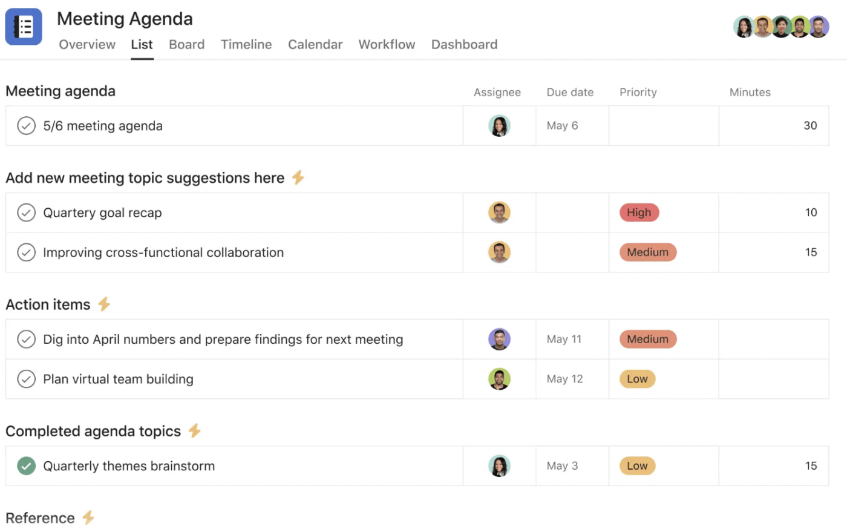Click assignee avatar for Dig into April numbers
The height and width of the screenshot is (532, 847).
499,339
